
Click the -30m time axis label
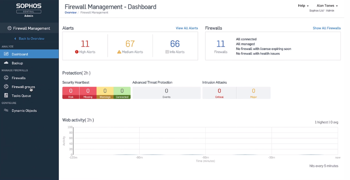click(272, 157)
